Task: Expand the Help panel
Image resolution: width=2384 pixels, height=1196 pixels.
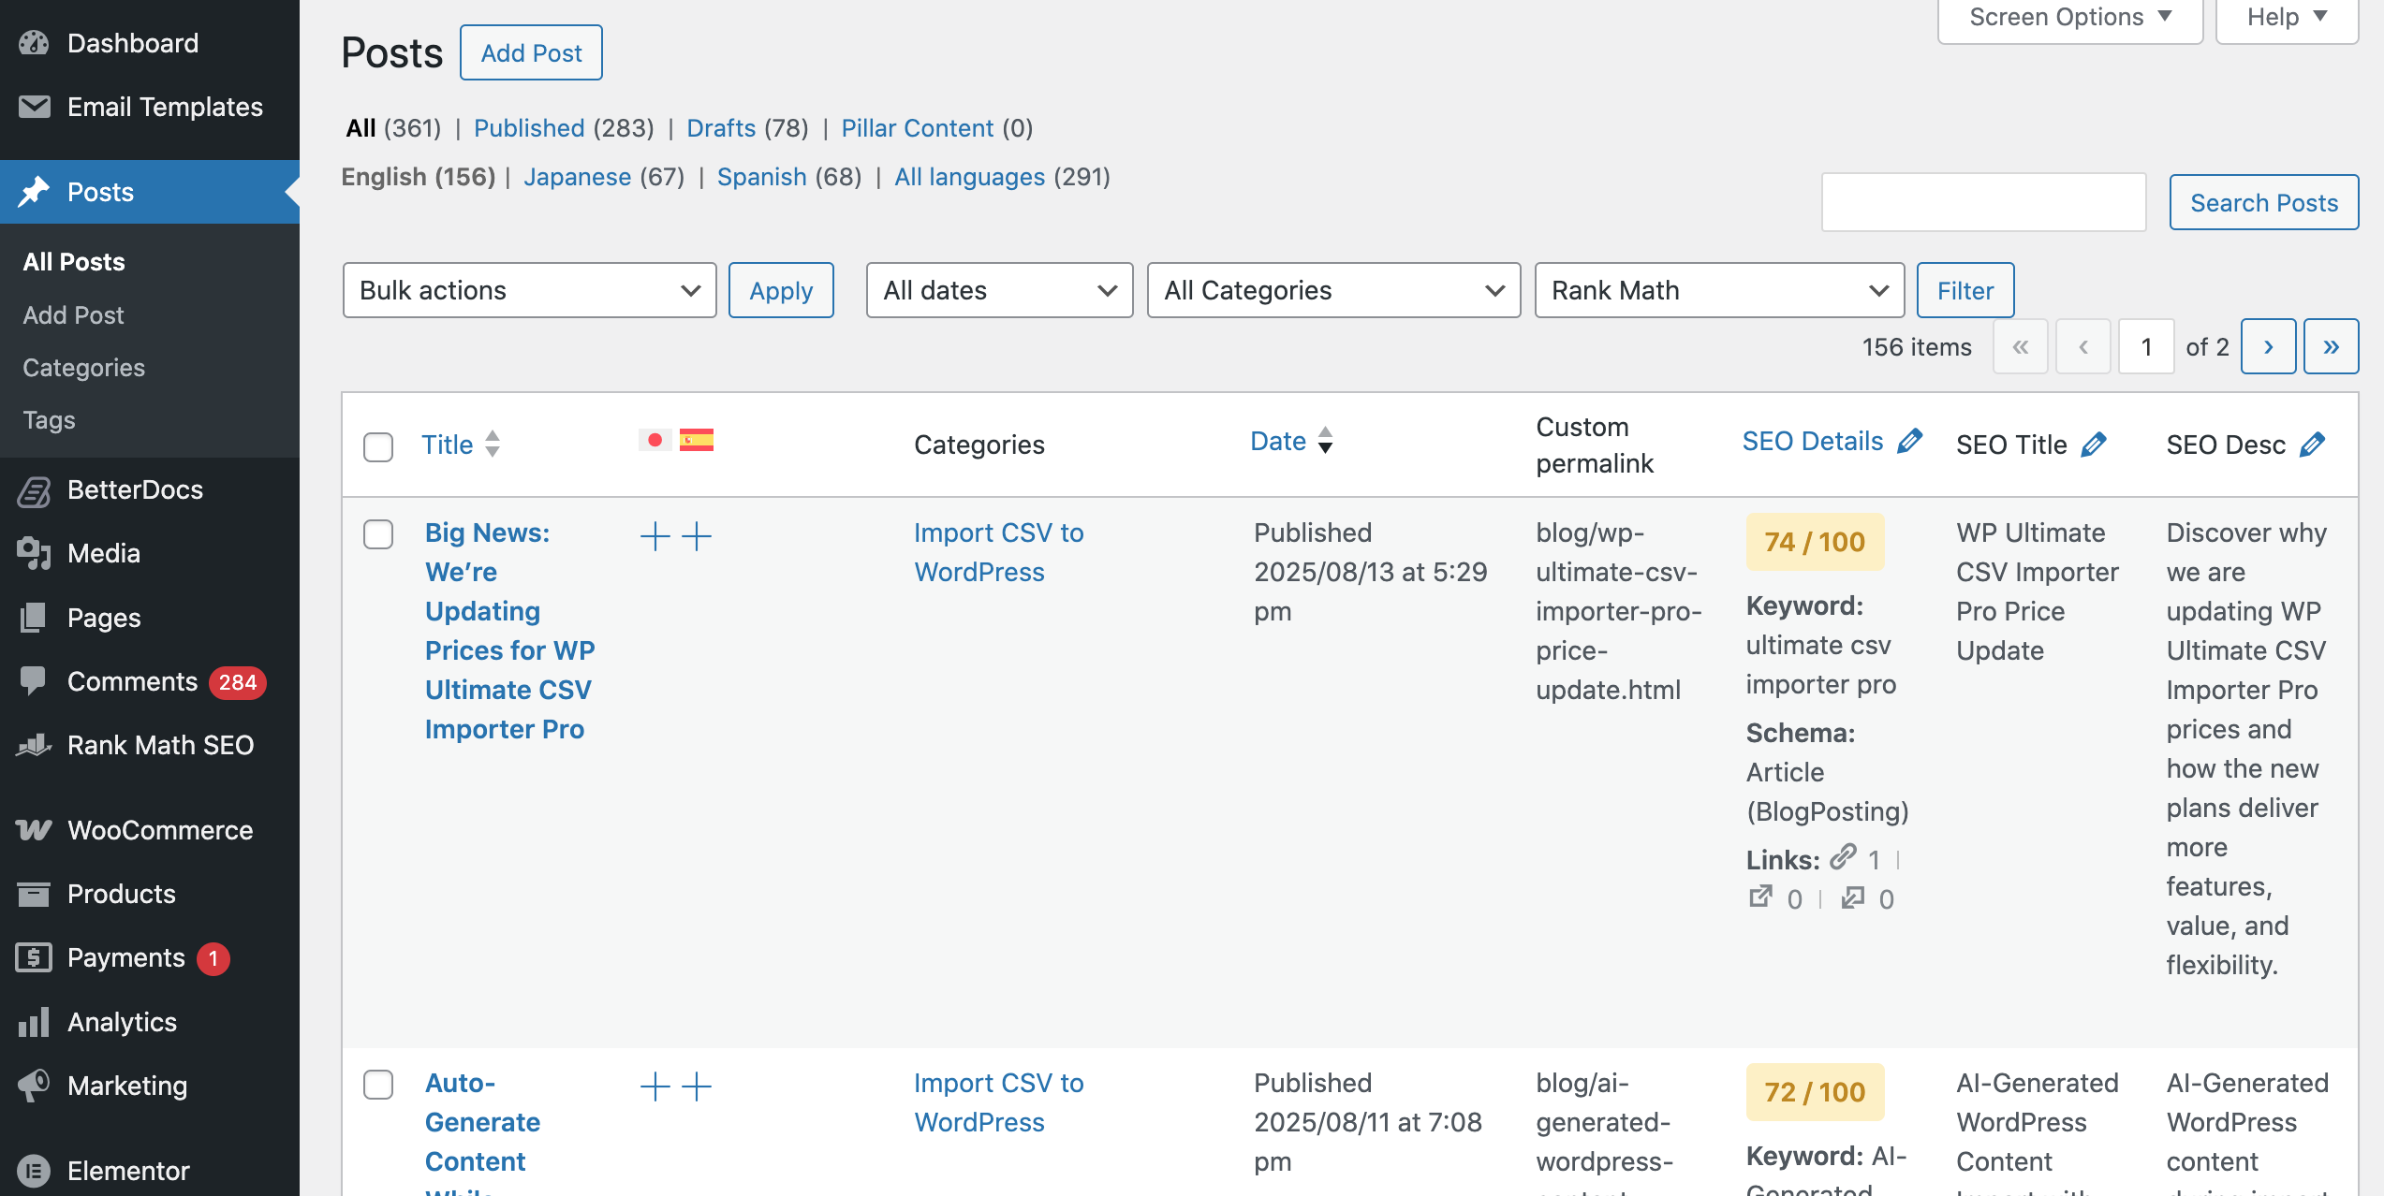Action: pos(2287,18)
